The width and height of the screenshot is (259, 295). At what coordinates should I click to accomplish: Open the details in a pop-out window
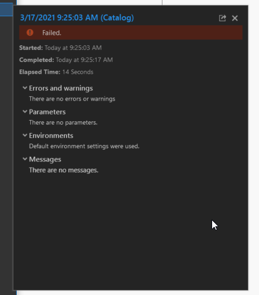[222, 18]
